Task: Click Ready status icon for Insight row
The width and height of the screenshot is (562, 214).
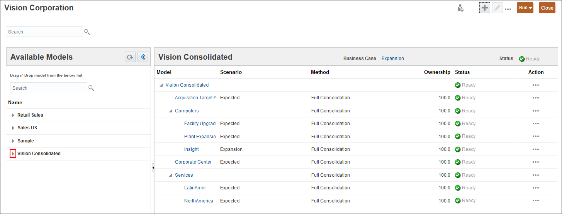Action: pos(458,149)
